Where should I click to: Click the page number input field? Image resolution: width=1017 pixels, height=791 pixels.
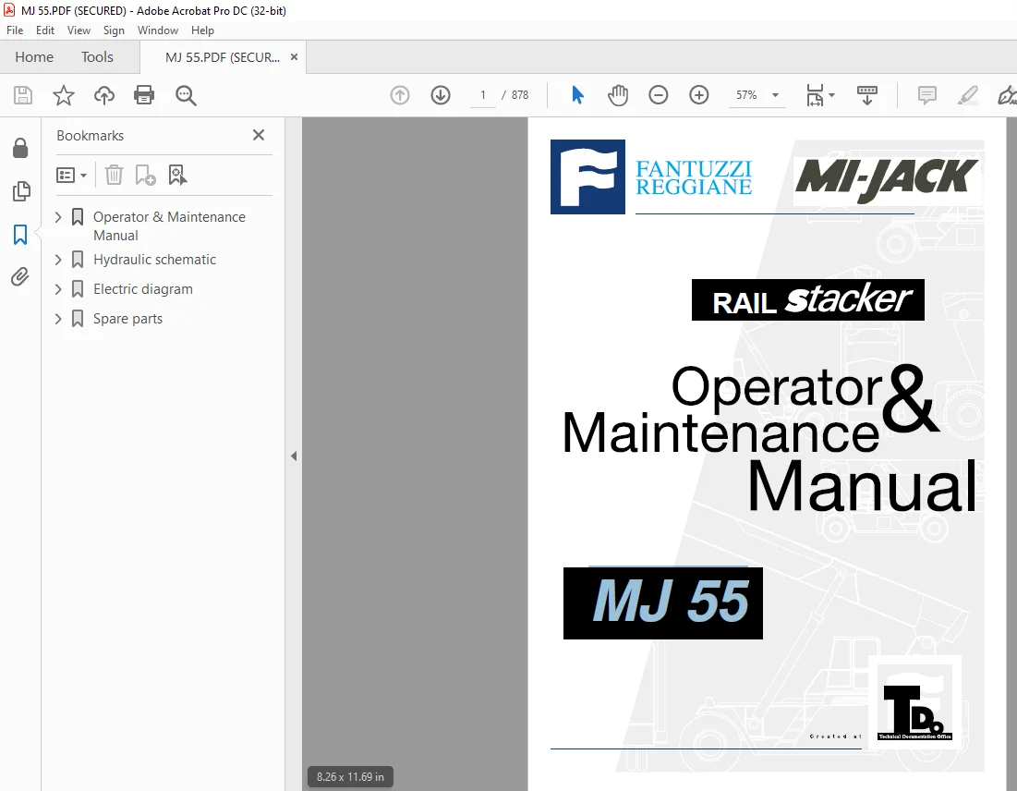coord(482,95)
